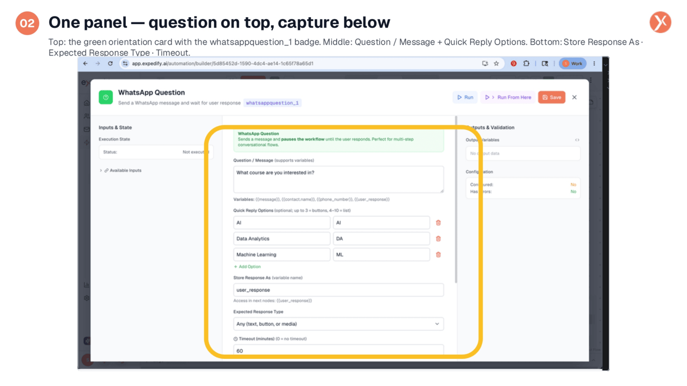Click the AI quick reply label field
This screenshot has width=687, height=386.
[x=282, y=223]
